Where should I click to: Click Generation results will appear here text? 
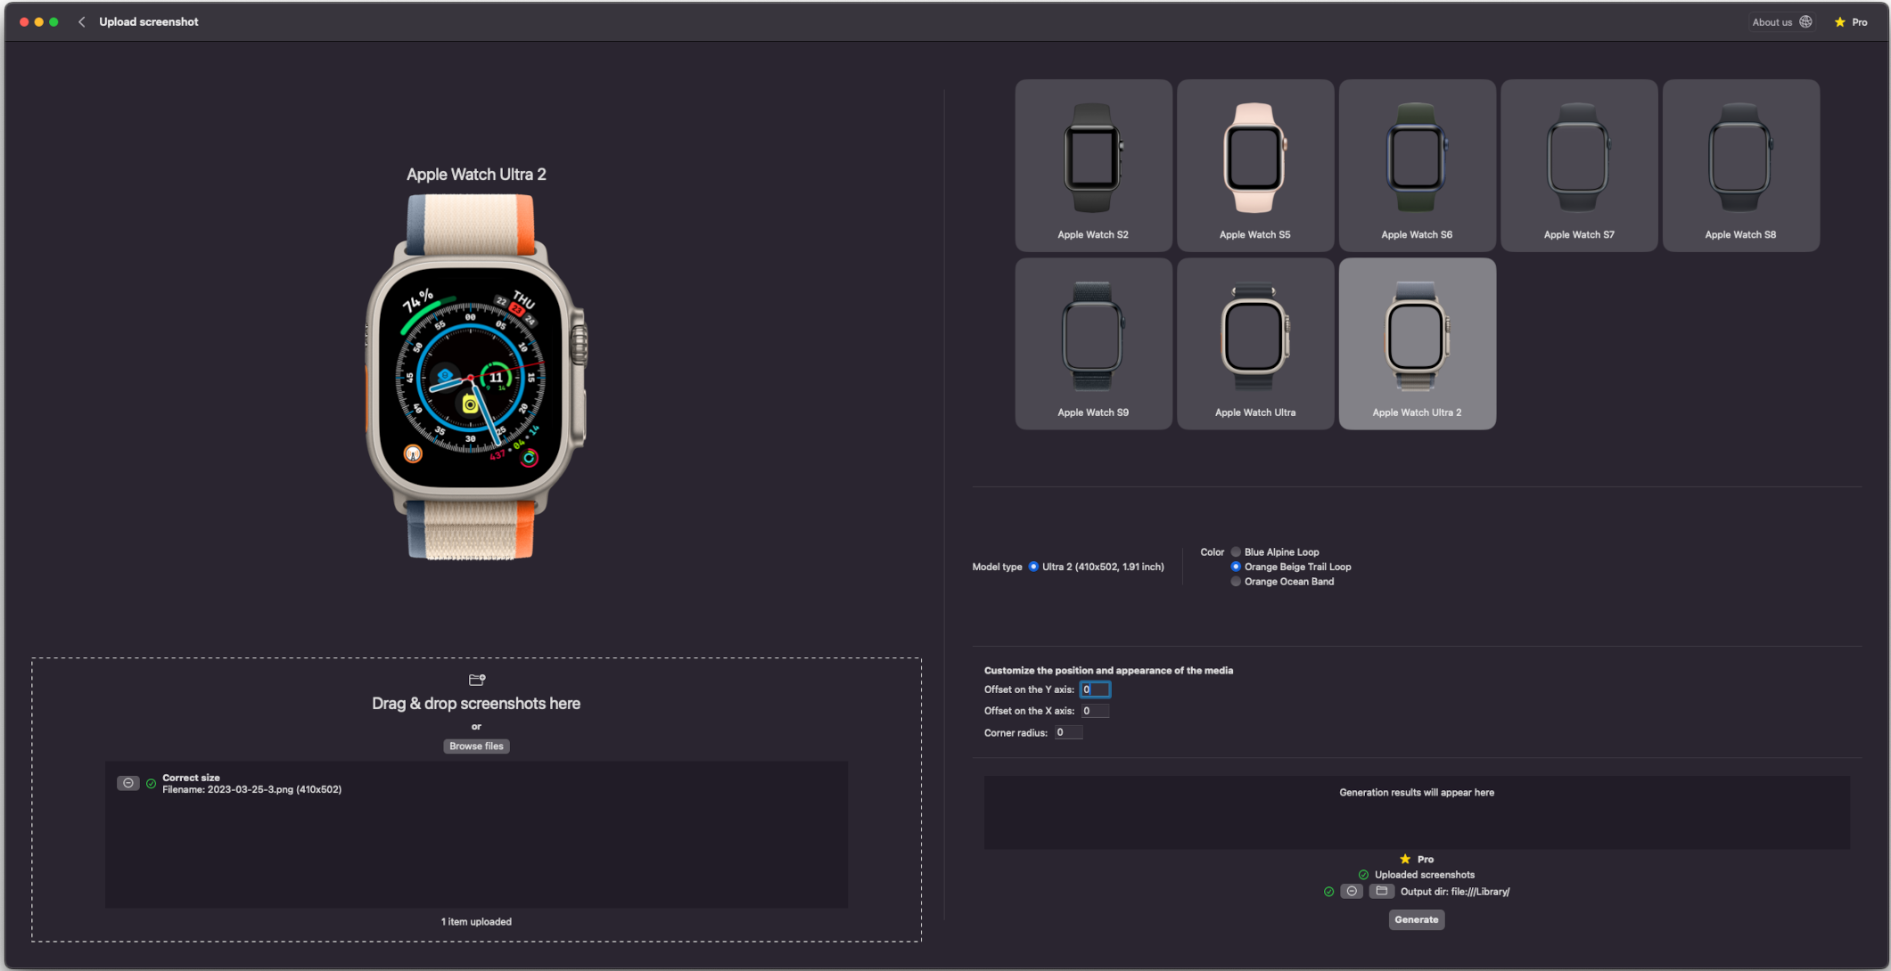point(1417,793)
